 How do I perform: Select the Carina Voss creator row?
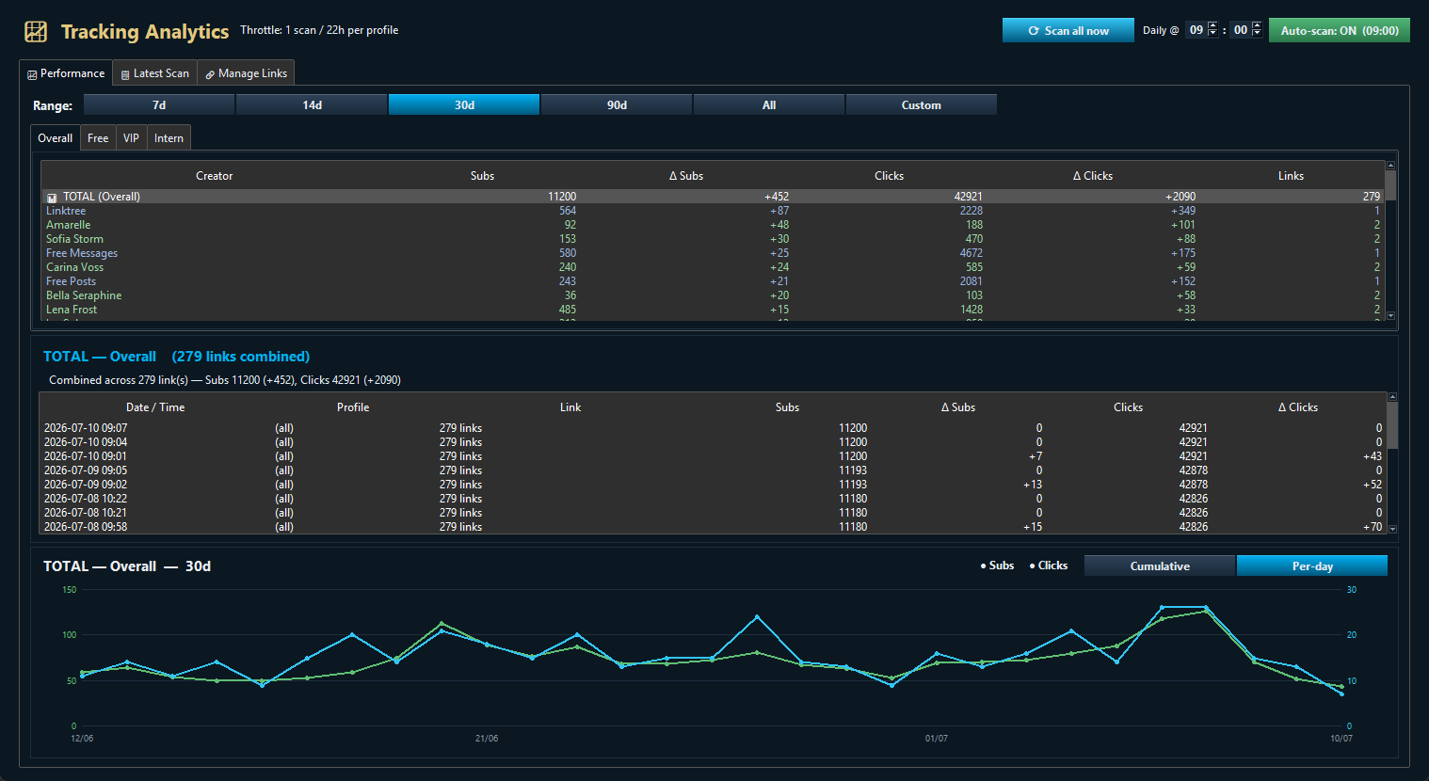(713, 267)
